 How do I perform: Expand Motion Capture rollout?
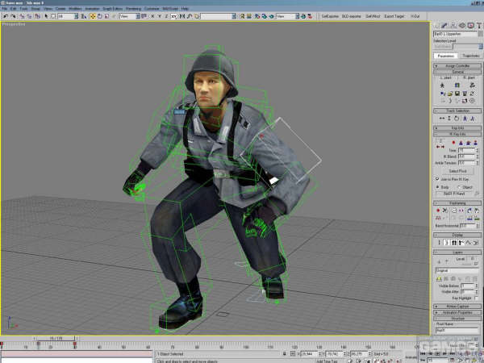457,307
